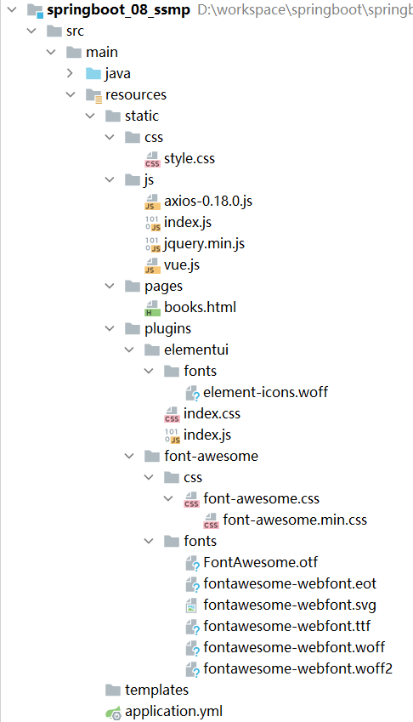Screen dimensions: 413x722
Task: Click the style.css file icon
Action: [x=152, y=159]
